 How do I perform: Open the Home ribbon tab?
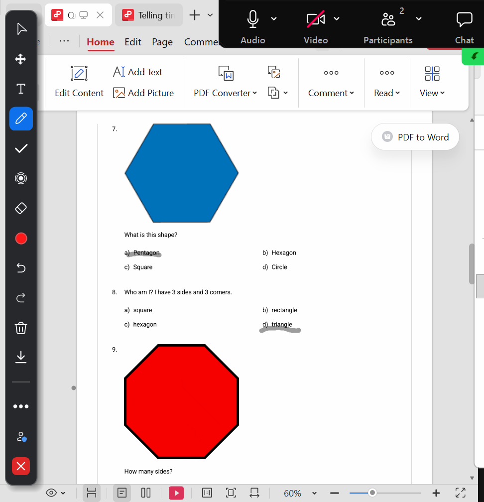pyautogui.click(x=101, y=42)
